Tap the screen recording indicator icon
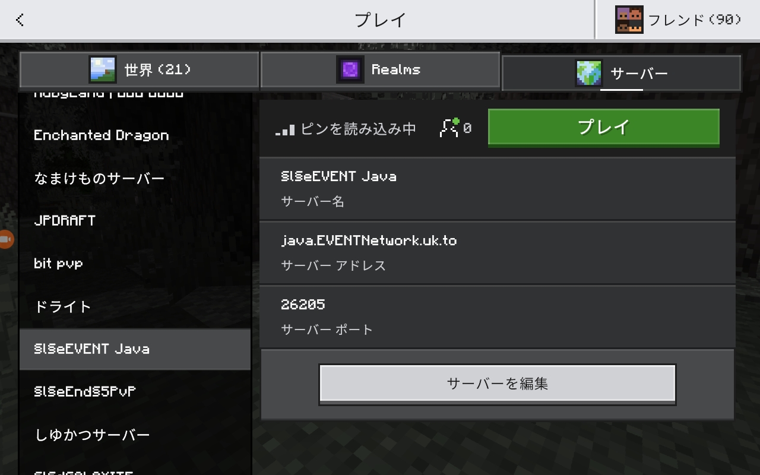760x475 pixels. pyautogui.click(x=5, y=239)
